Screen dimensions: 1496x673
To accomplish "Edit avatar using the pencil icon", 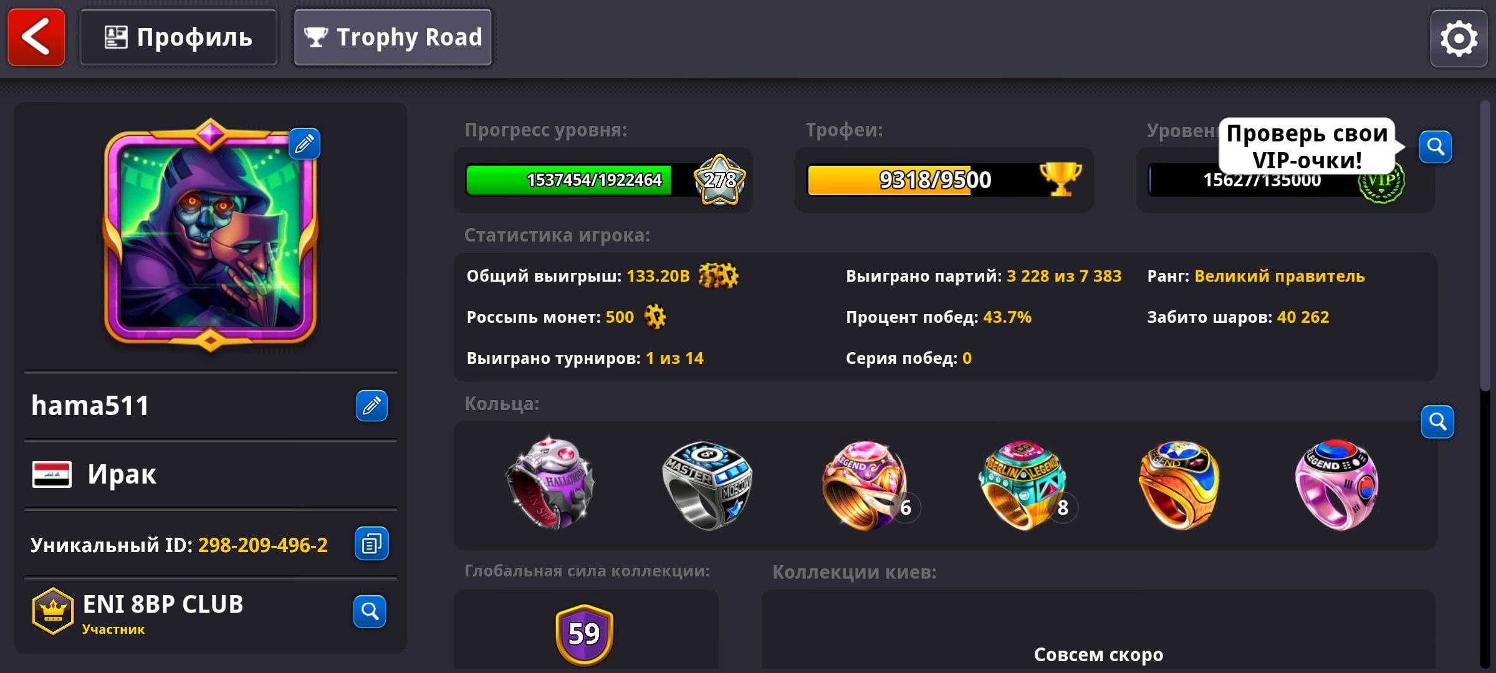I will coord(304,144).
